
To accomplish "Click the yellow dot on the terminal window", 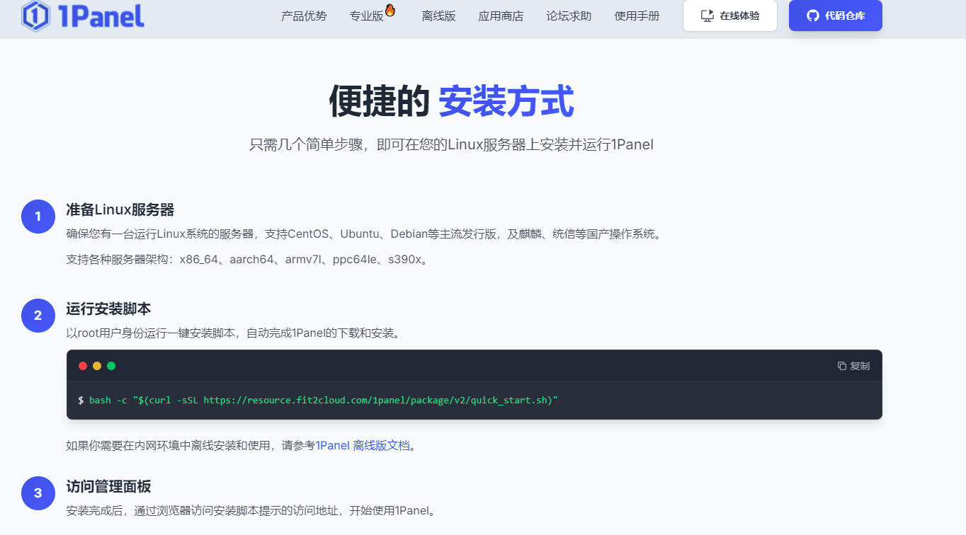I will 96,366.
